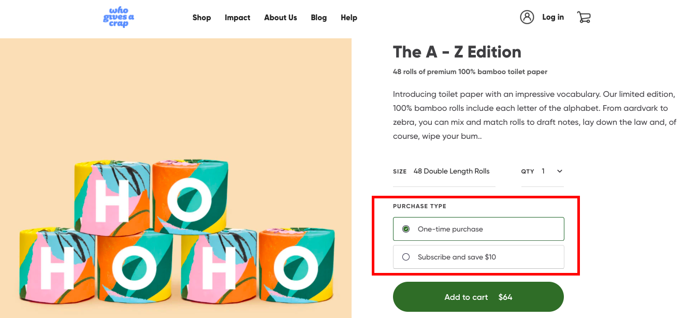Screen dimensions: 699x318
Task: Click the bottom-left H toilet roll
Action: pos(57,267)
